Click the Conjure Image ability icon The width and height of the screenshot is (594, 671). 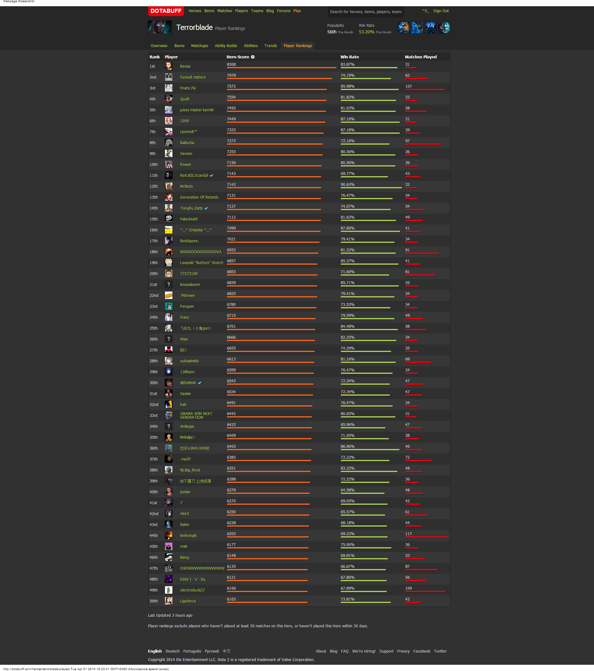tap(417, 28)
